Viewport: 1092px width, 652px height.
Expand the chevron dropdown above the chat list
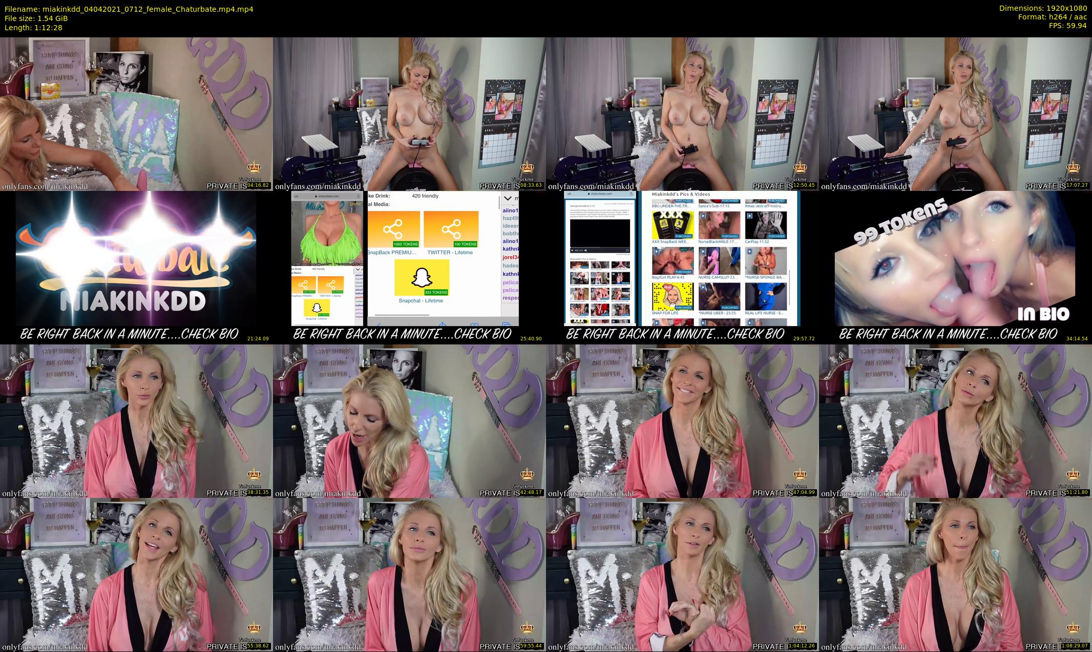(508, 198)
